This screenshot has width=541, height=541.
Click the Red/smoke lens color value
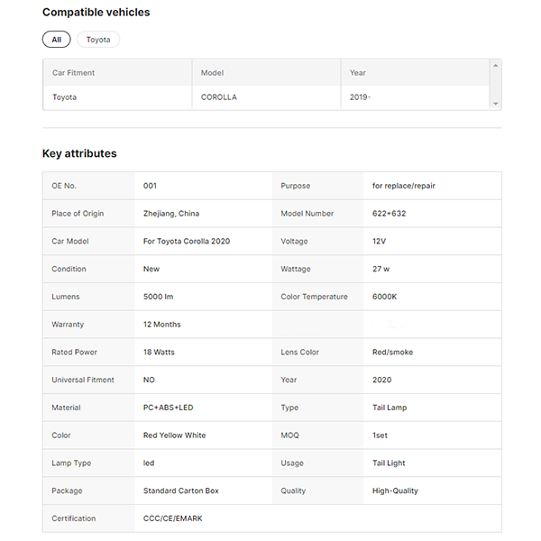pos(392,353)
